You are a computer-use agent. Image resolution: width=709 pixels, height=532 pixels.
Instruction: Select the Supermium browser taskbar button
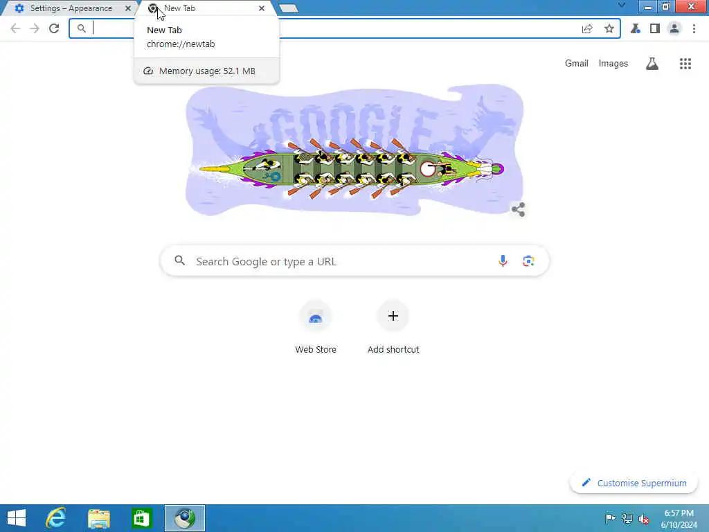184,518
